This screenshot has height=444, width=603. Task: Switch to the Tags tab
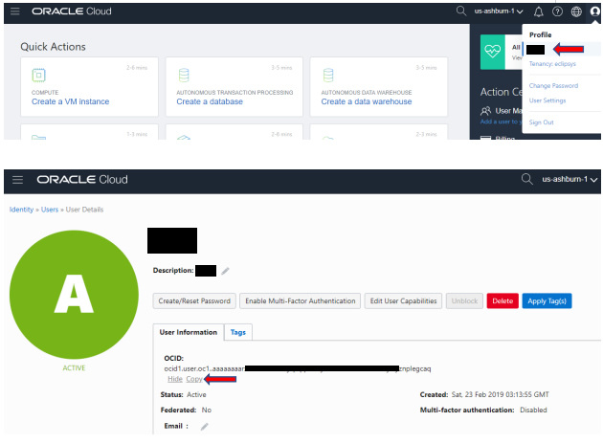236,332
